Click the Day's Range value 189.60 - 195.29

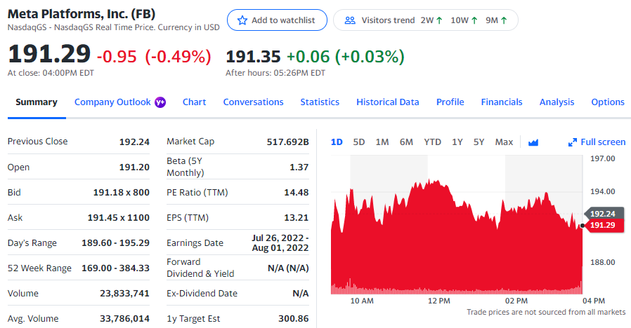[x=115, y=243]
